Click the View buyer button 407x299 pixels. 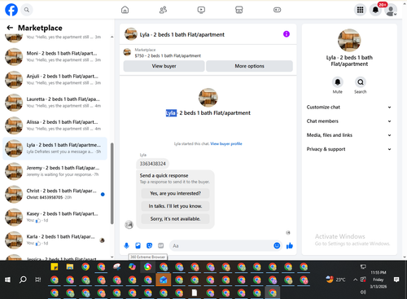(x=164, y=66)
